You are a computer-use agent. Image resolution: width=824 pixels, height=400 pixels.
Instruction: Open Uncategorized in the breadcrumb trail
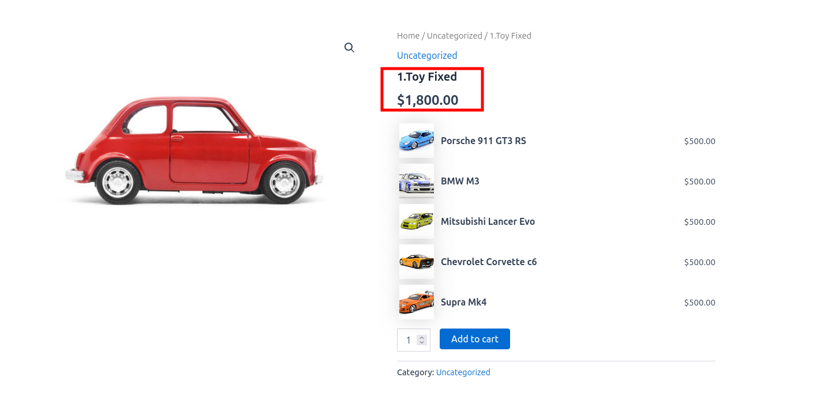(454, 36)
